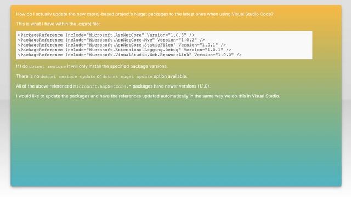
Task: Click the text "option available."
Action: click(x=171, y=77)
